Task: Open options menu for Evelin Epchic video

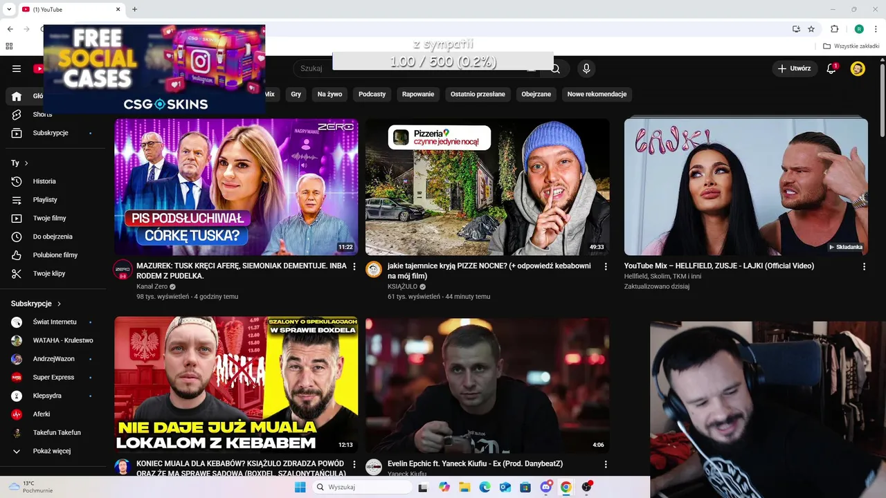Action: pos(606,464)
